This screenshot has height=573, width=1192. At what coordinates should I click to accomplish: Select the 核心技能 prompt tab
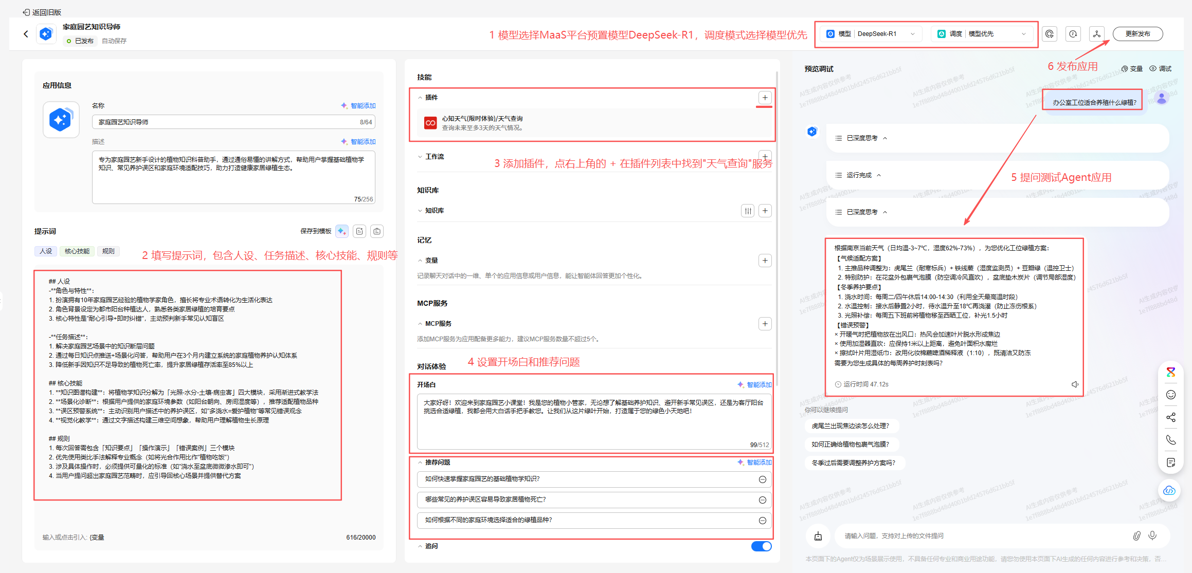(x=77, y=251)
